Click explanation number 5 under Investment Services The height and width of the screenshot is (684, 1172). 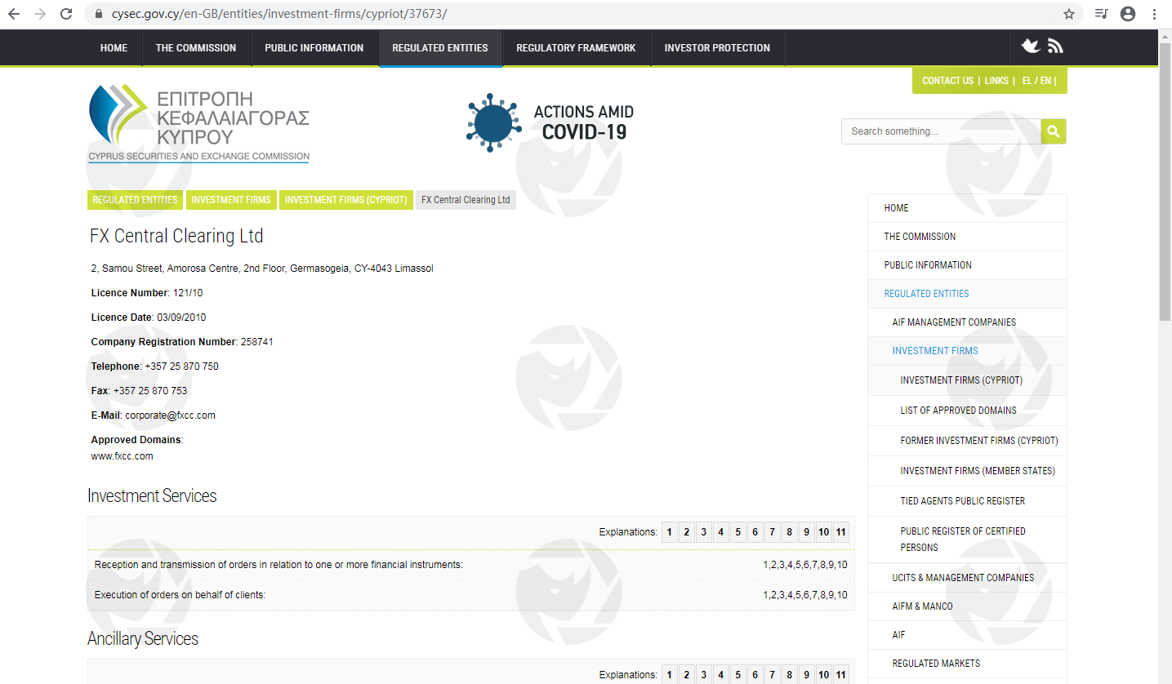point(738,533)
